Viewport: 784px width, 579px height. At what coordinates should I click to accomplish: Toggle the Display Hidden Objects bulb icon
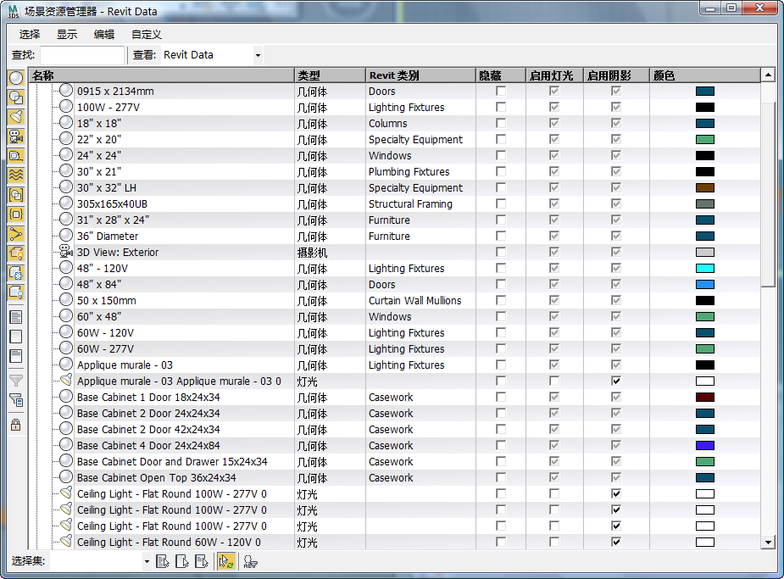pos(16,292)
